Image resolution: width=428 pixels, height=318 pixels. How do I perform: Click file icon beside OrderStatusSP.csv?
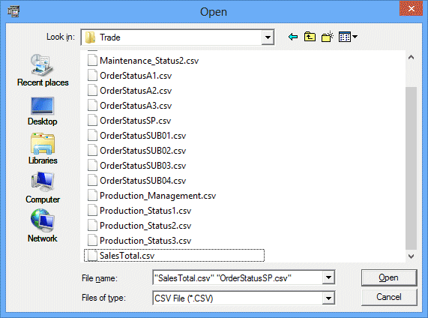click(92, 121)
